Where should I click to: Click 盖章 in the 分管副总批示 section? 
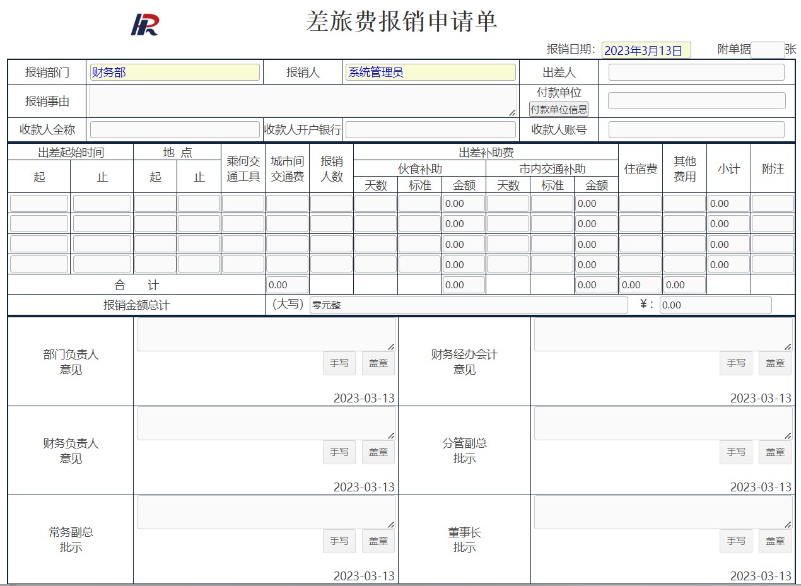click(775, 452)
